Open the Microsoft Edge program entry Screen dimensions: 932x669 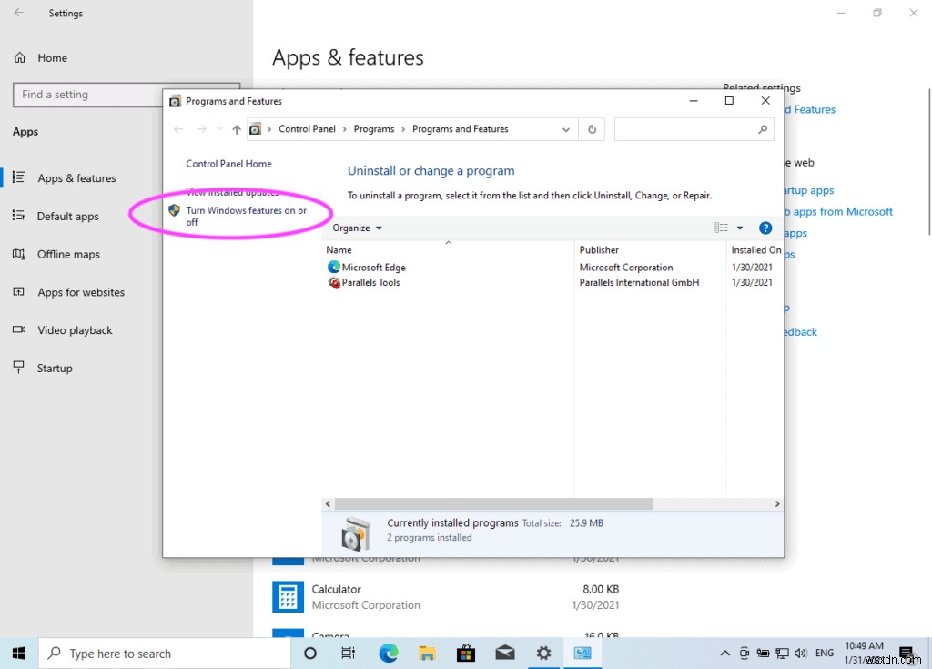pyautogui.click(x=372, y=267)
